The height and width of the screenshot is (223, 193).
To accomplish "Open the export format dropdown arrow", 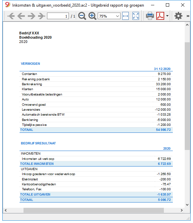I will click(x=167, y=16).
